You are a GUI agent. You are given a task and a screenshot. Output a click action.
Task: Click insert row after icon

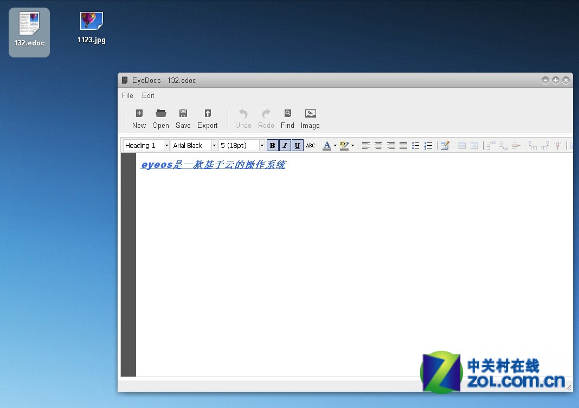click(x=503, y=145)
